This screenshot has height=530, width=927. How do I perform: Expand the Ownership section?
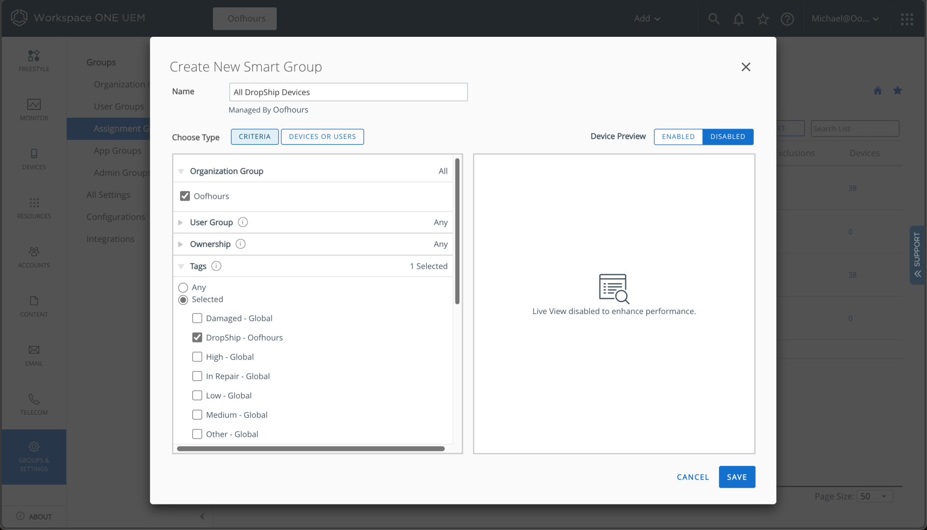point(181,244)
